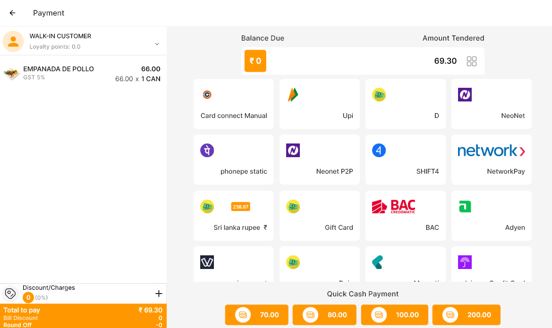Click Loyalty points: 0.0 text
The image size is (552, 328).
[x=55, y=46]
